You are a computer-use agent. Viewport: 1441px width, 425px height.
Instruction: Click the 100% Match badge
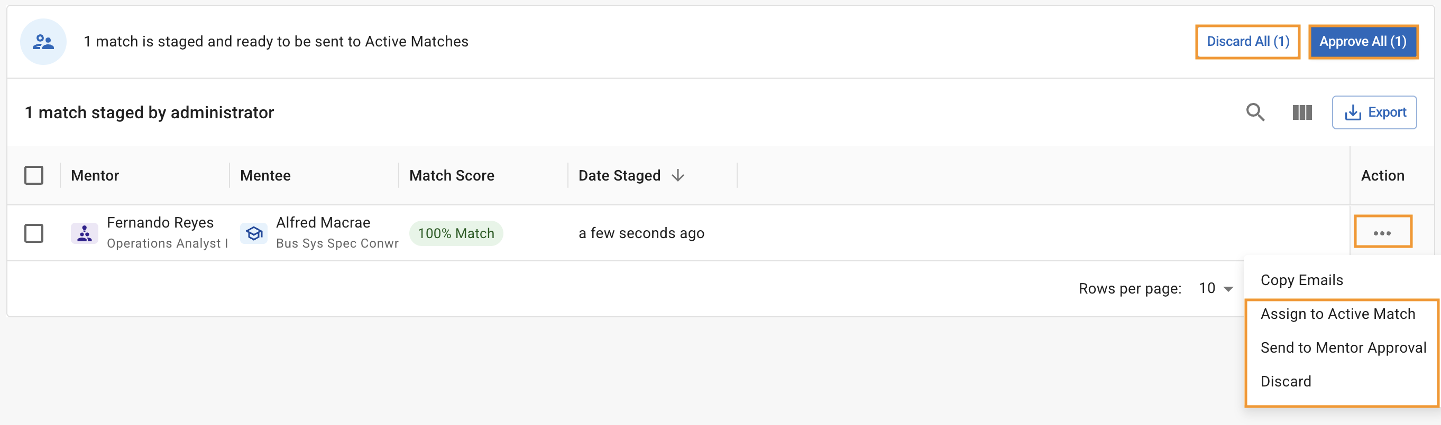(x=456, y=233)
